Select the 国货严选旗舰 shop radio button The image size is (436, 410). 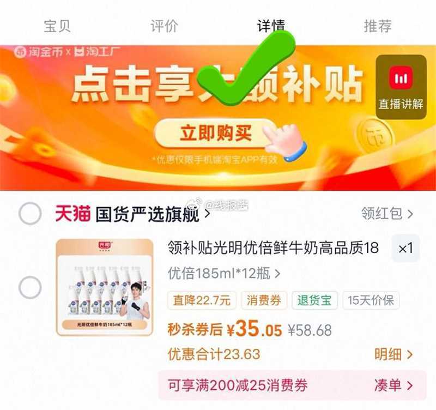coord(30,214)
